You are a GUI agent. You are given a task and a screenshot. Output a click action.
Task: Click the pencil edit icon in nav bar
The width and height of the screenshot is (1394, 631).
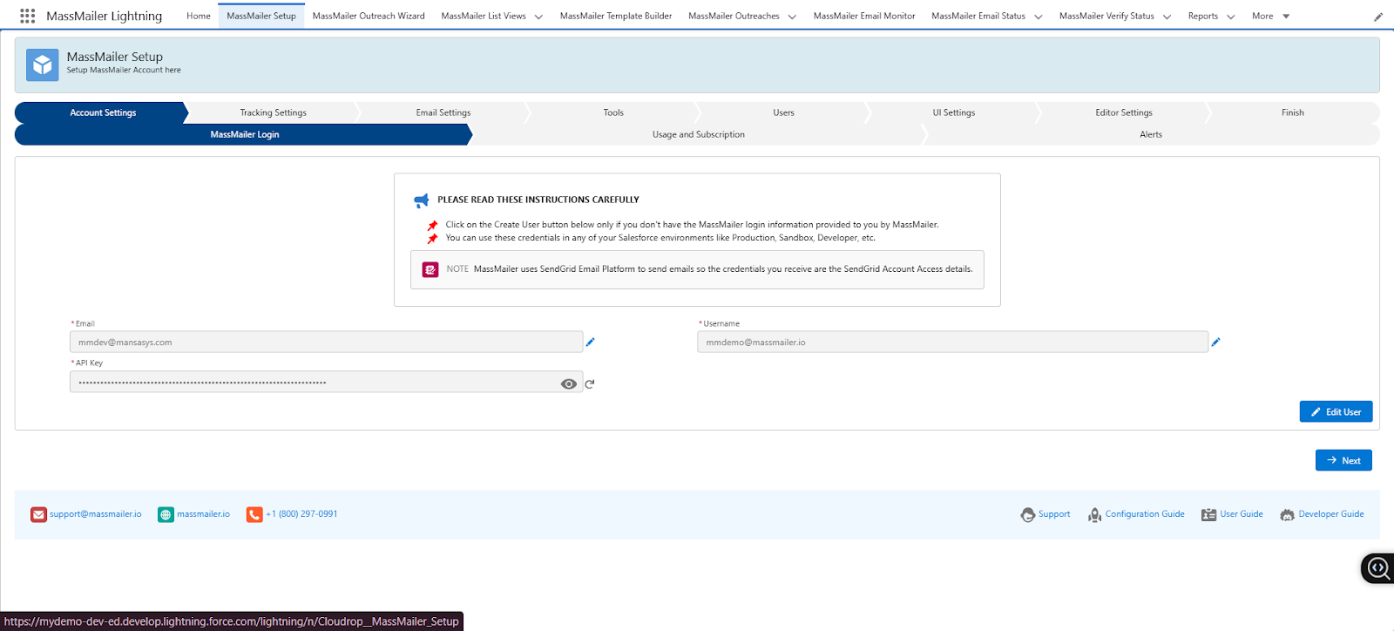click(1378, 17)
